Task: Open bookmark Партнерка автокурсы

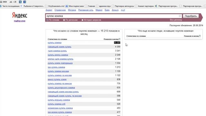Action: 123,6
